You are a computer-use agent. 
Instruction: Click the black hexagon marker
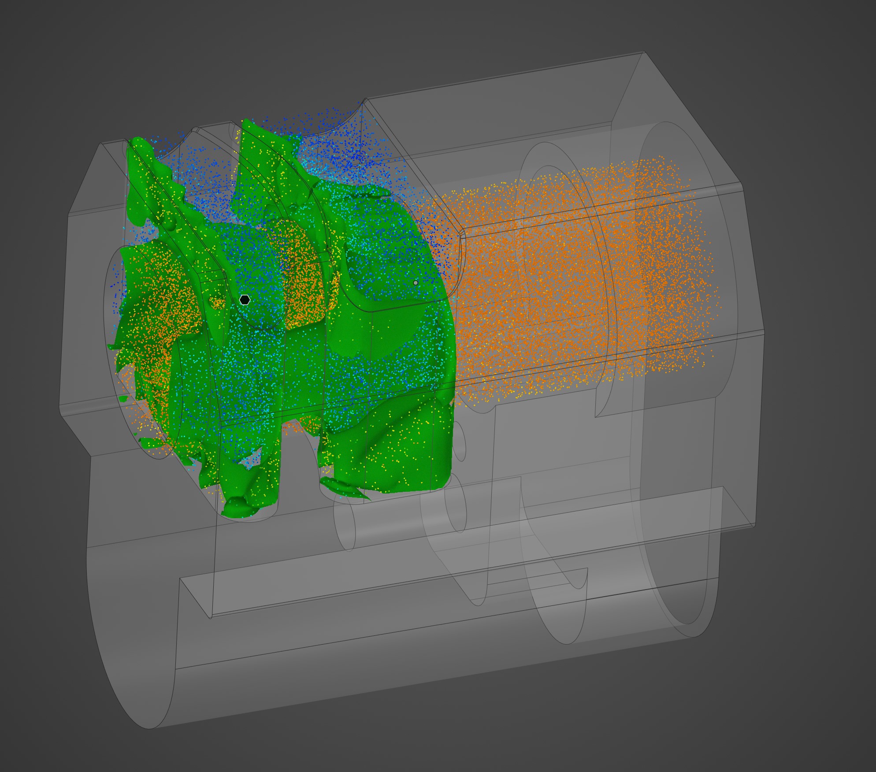tap(245, 300)
